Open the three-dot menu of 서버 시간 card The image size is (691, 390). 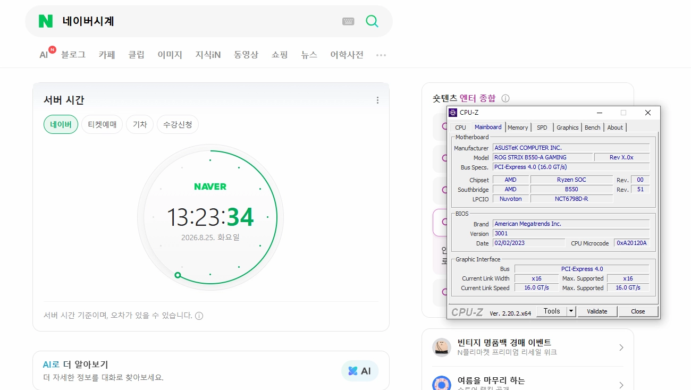(377, 100)
